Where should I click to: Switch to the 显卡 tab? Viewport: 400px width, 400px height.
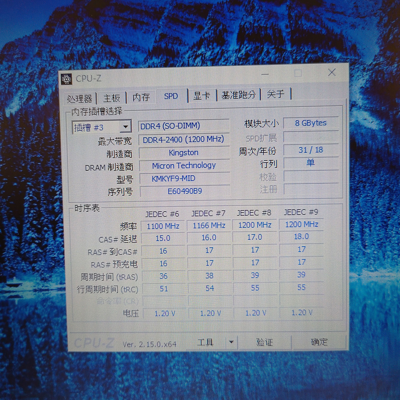pyautogui.click(x=202, y=96)
